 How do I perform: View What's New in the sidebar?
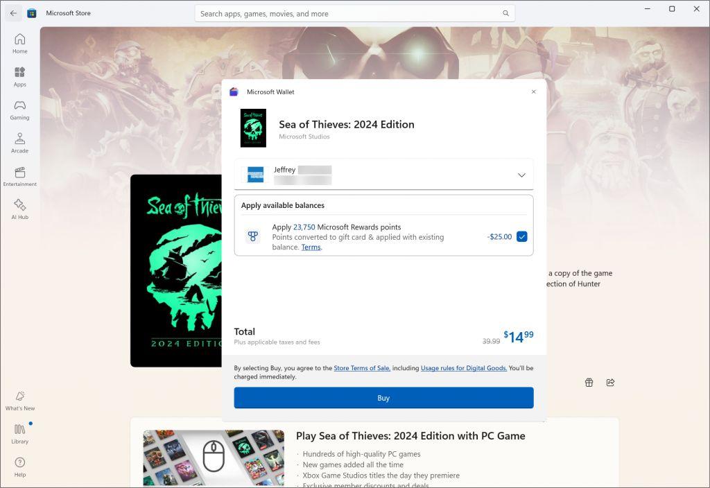[19, 402]
